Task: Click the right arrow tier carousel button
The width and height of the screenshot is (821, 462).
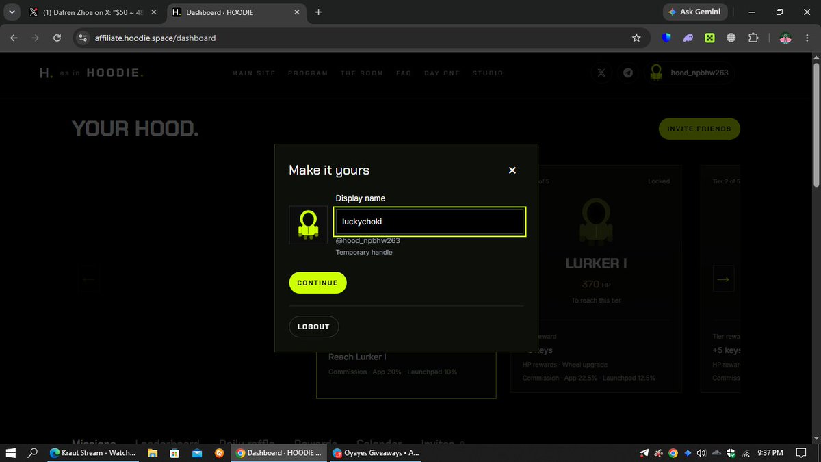Action: [x=723, y=279]
